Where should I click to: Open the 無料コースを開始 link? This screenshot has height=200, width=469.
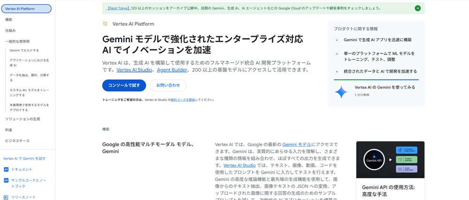(x=182, y=100)
